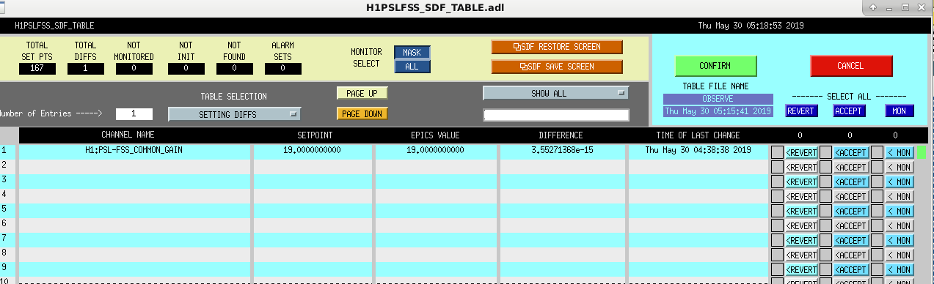Viewport: 934px width, 284px height.
Task: Toggle revert checkbox in row 2
Action: pyautogui.click(x=777, y=167)
